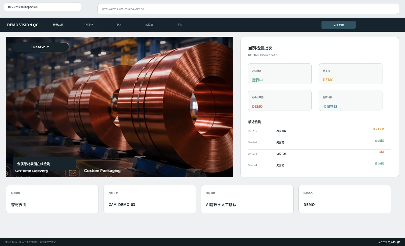Image resolution: width=405 pixels, height=246 pixels.
Task: Click the copper coil inspection image
Action: [x=119, y=107]
